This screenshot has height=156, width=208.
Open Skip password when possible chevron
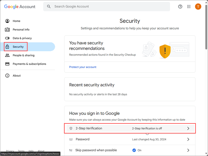pos(188,150)
